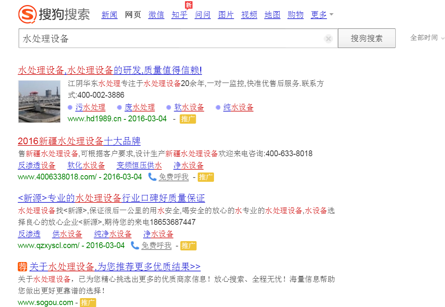The width and height of the screenshot is (445, 307).
Task: Click the red 新 badge above 知乎
Action: point(189,5)
